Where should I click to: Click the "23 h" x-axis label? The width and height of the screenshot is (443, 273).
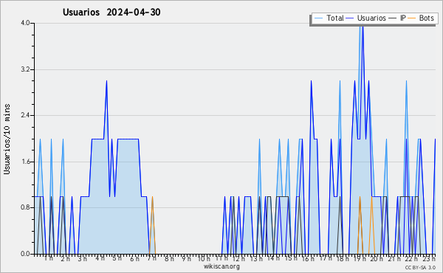click(x=429, y=258)
